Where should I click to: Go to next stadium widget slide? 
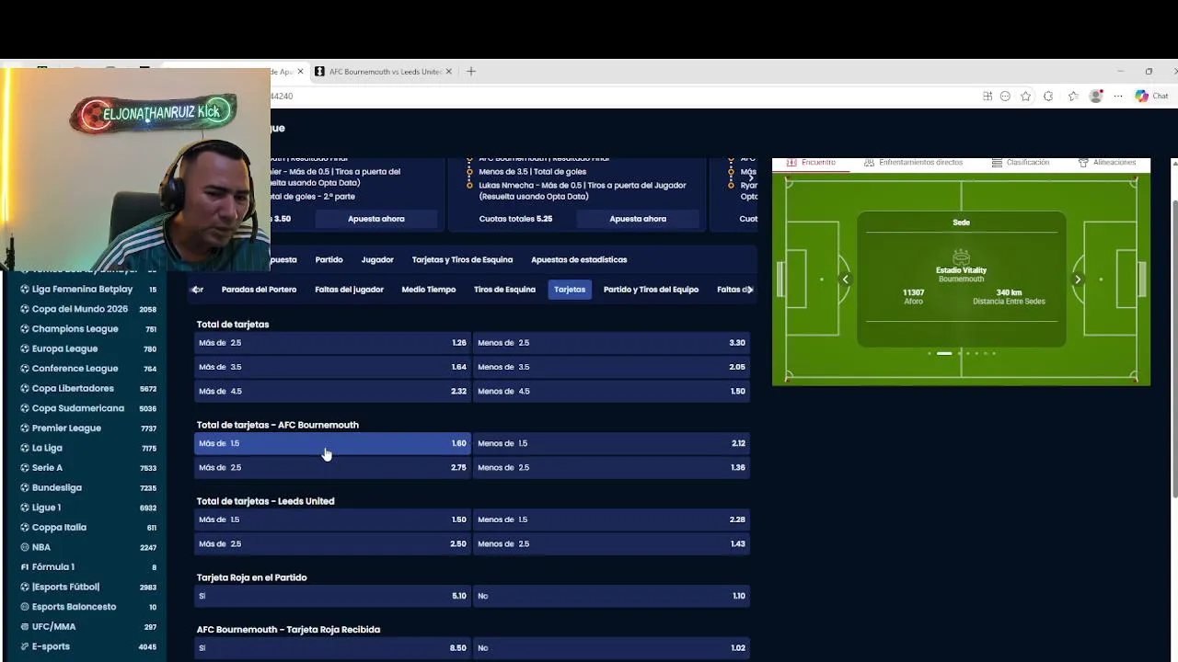pyautogui.click(x=1078, y=280)
